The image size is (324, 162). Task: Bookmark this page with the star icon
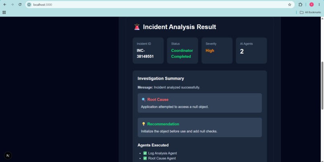click(289, 4)
